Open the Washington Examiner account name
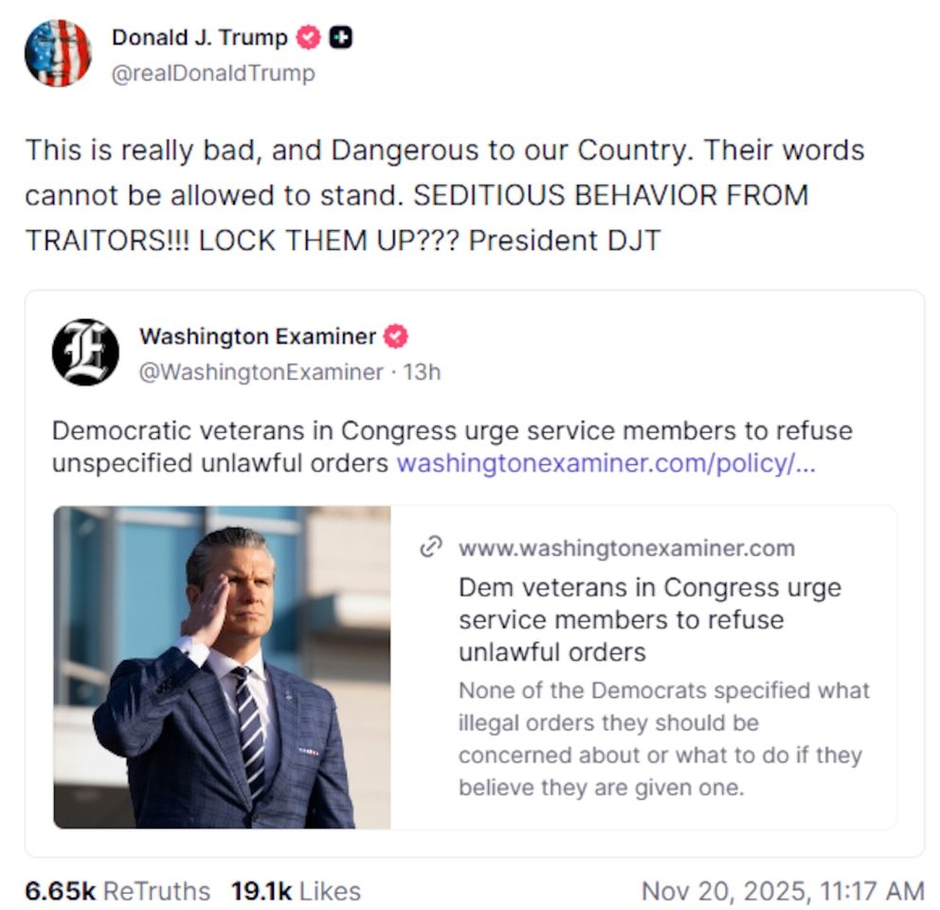Viewport: 940px width, 910px height. (x=258, y=336)
